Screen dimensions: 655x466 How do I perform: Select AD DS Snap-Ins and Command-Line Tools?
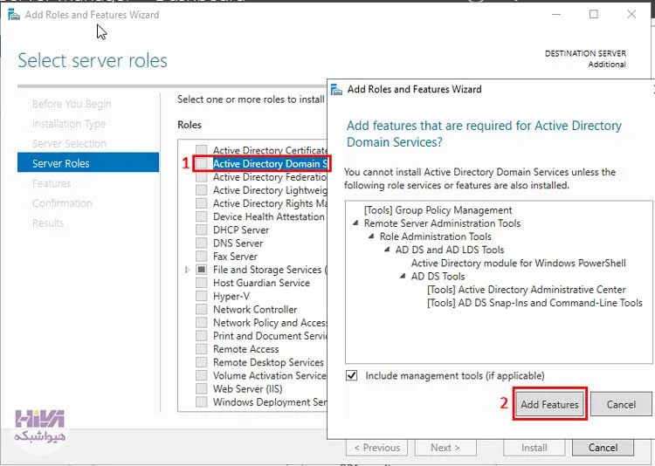tap(534, 303)
